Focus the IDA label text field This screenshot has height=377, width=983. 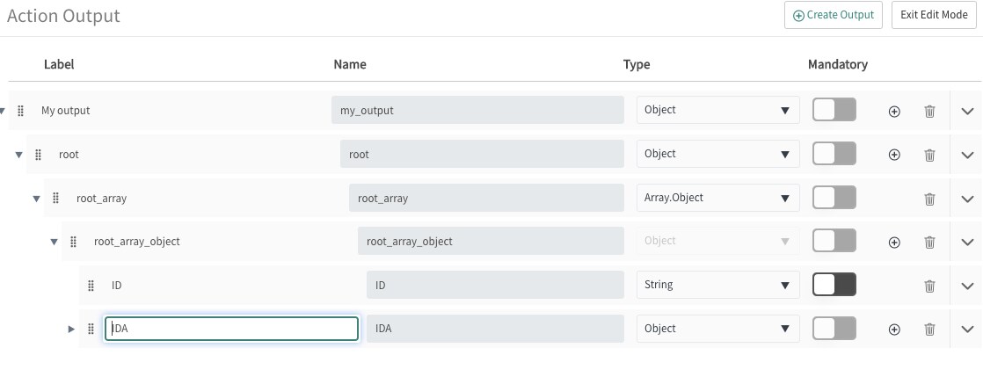point(232,329)
